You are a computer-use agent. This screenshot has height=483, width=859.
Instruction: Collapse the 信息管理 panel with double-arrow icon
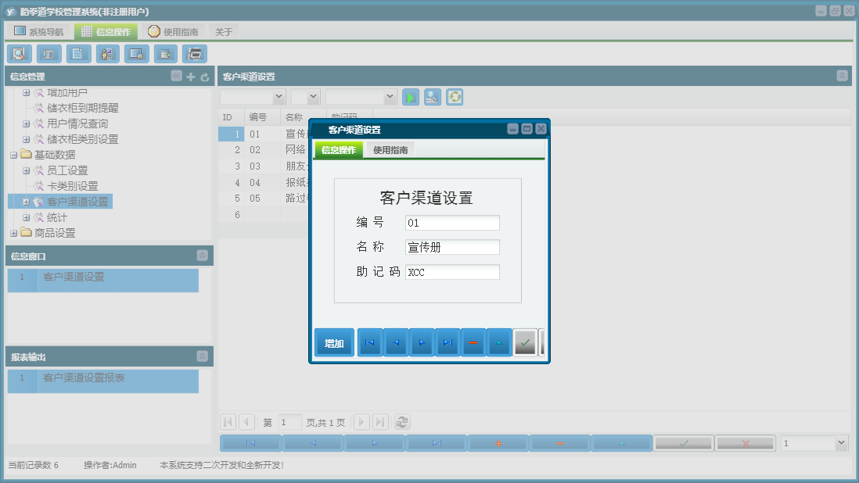click(x=176, y=76)
